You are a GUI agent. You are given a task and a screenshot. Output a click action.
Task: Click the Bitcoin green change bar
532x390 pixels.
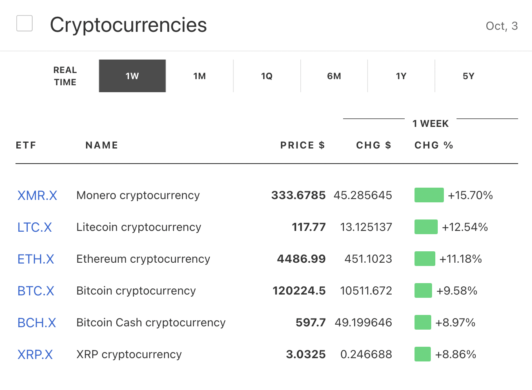(x=423, y=291)
